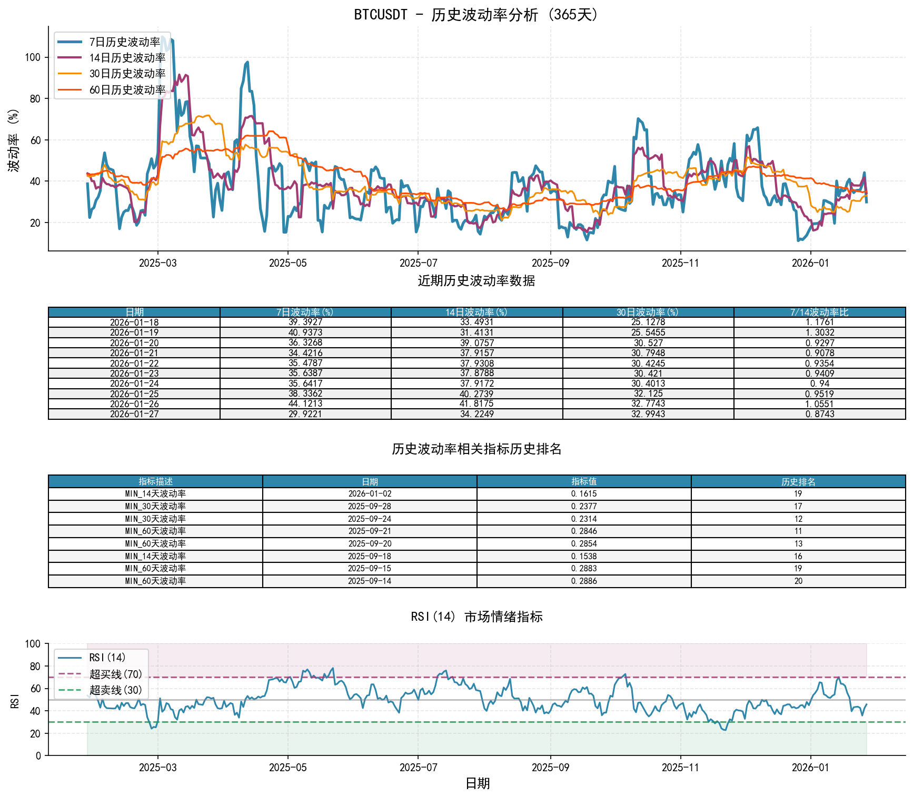Select the 7日波动率(%) column header

pos(304,312)
